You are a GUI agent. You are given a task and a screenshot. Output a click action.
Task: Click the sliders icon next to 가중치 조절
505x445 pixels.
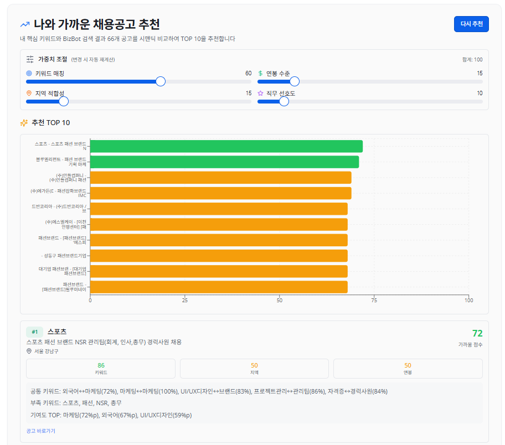(30, 59)
